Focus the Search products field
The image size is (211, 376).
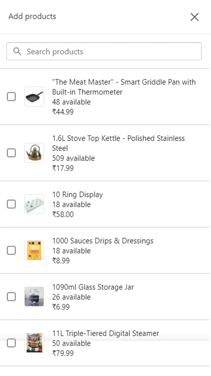pyautogui.click(x=104, y=51)
